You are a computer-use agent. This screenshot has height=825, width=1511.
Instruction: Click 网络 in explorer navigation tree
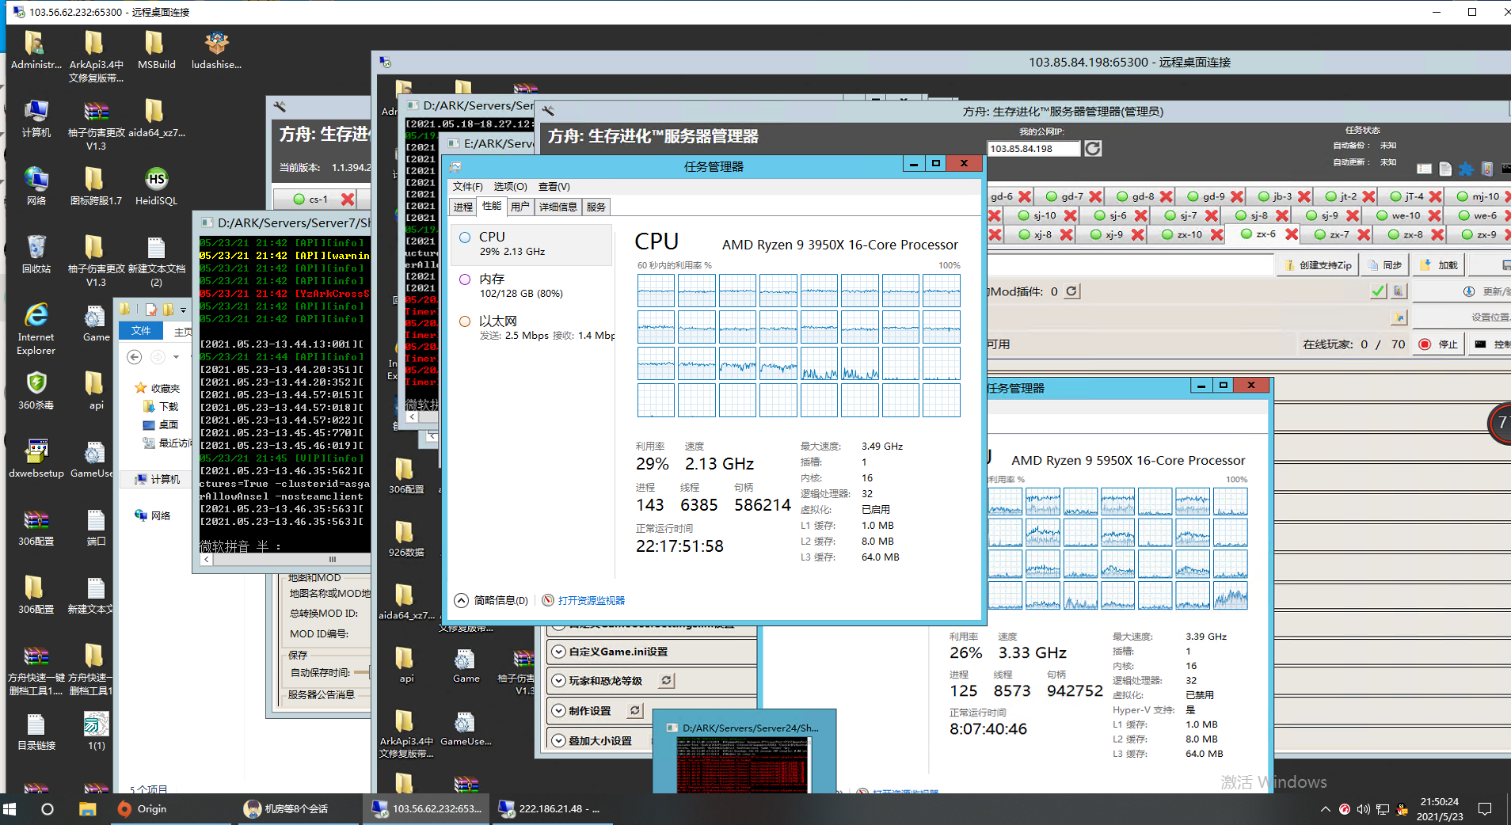[153, 515]
